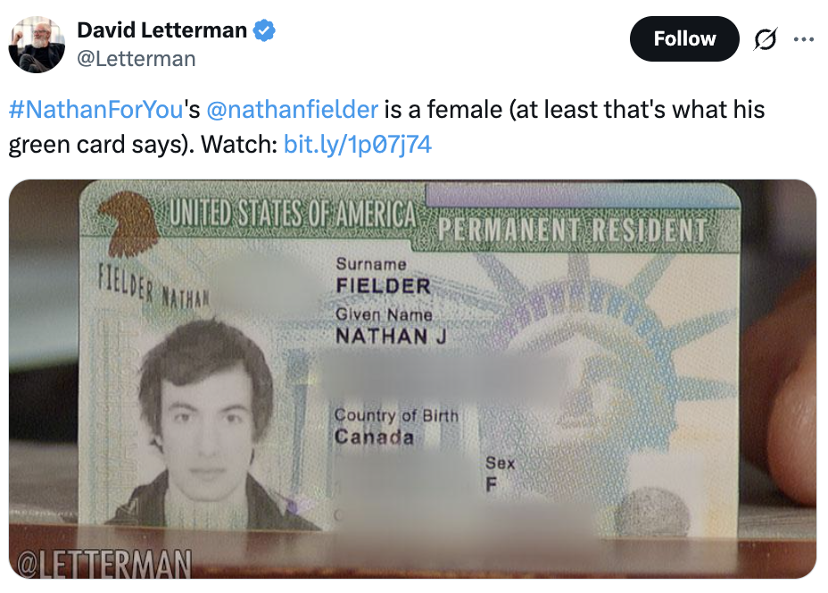Open David Letterman's profile avatar
Viewport: 828px width, 593px height.
37,45
